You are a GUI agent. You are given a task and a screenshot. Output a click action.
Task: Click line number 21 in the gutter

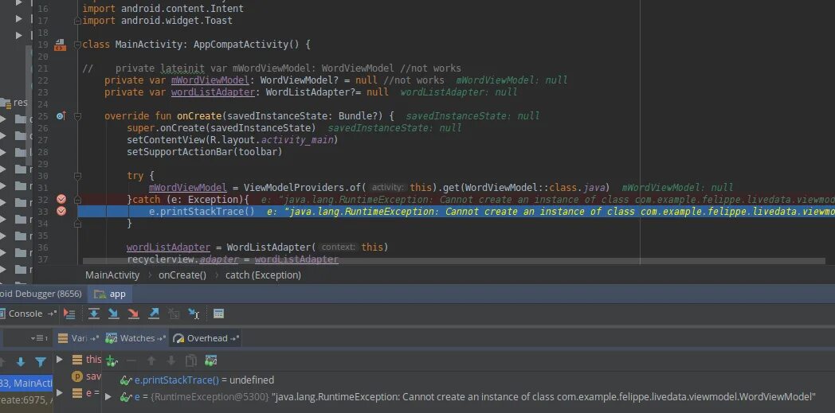point(42,68)
